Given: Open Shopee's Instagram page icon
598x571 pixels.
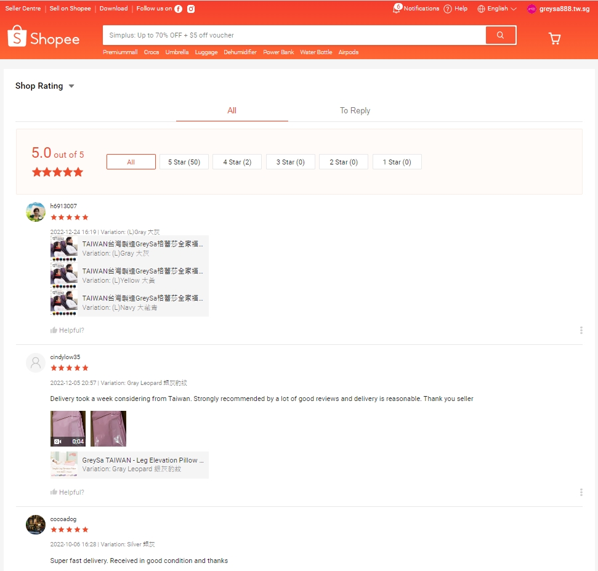Looking at the screenshot, I should click(x=191, y=9).
